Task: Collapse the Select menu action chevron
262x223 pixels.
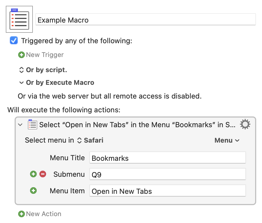Action: 20,125
